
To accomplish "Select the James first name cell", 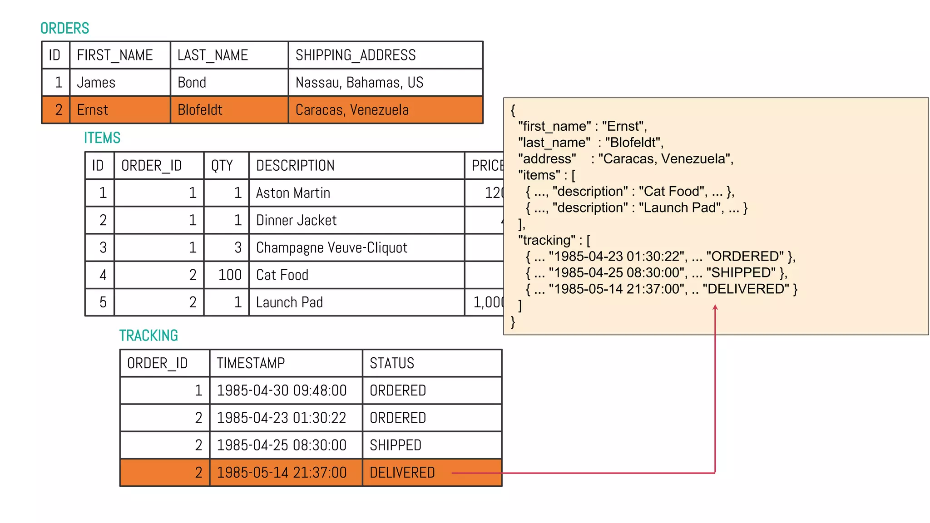I will 96,83.
